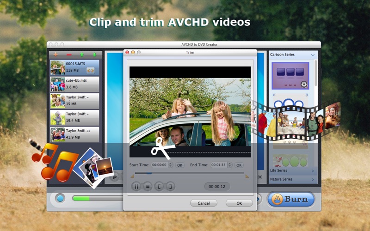Close the Trim dialog with red button

[127, 52]
